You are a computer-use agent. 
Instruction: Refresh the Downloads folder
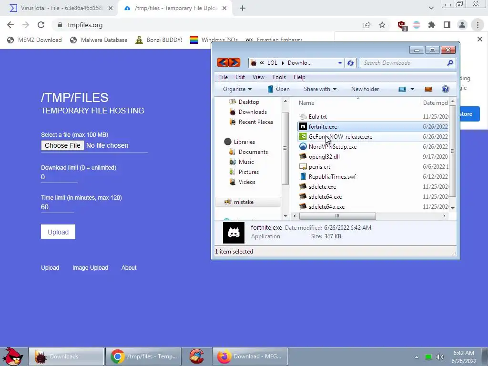[x=350, y=63]
